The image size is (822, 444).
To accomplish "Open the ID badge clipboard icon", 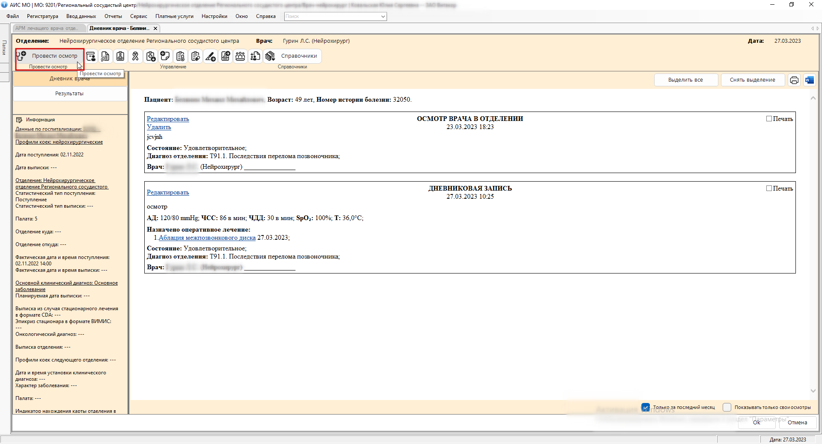I will click(x=120, y=56).
